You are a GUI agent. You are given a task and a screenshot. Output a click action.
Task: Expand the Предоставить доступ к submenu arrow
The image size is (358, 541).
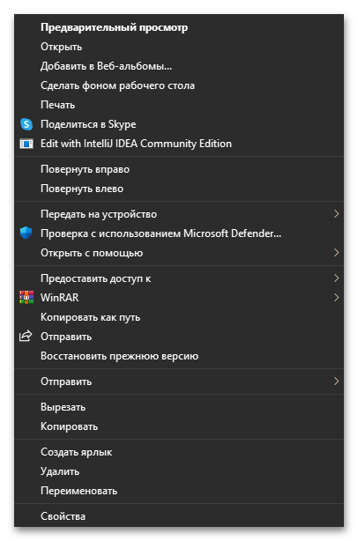point(336,278)
